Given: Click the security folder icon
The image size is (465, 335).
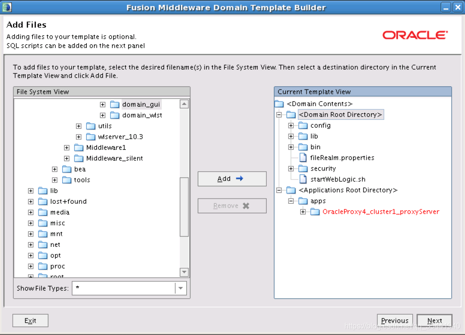Looking at the screenshot, I should [x=303, y=169].
